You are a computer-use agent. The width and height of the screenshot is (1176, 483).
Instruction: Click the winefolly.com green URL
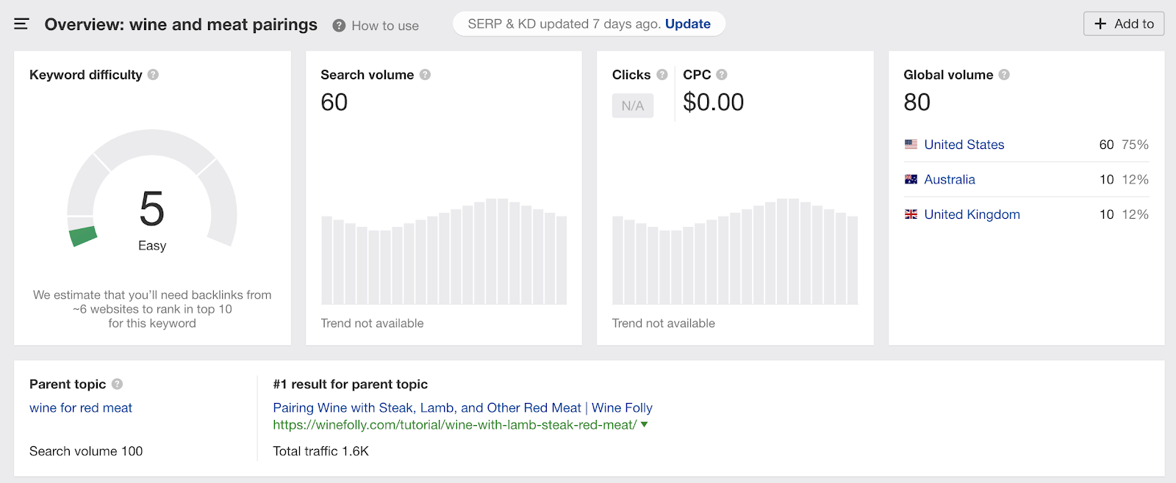pos(454,424)
